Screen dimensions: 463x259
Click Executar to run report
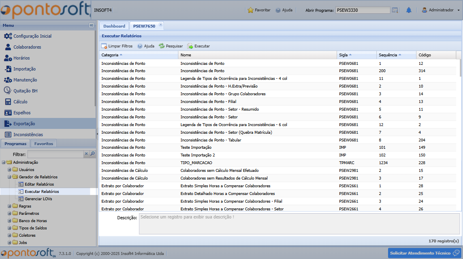coord(198,46)
